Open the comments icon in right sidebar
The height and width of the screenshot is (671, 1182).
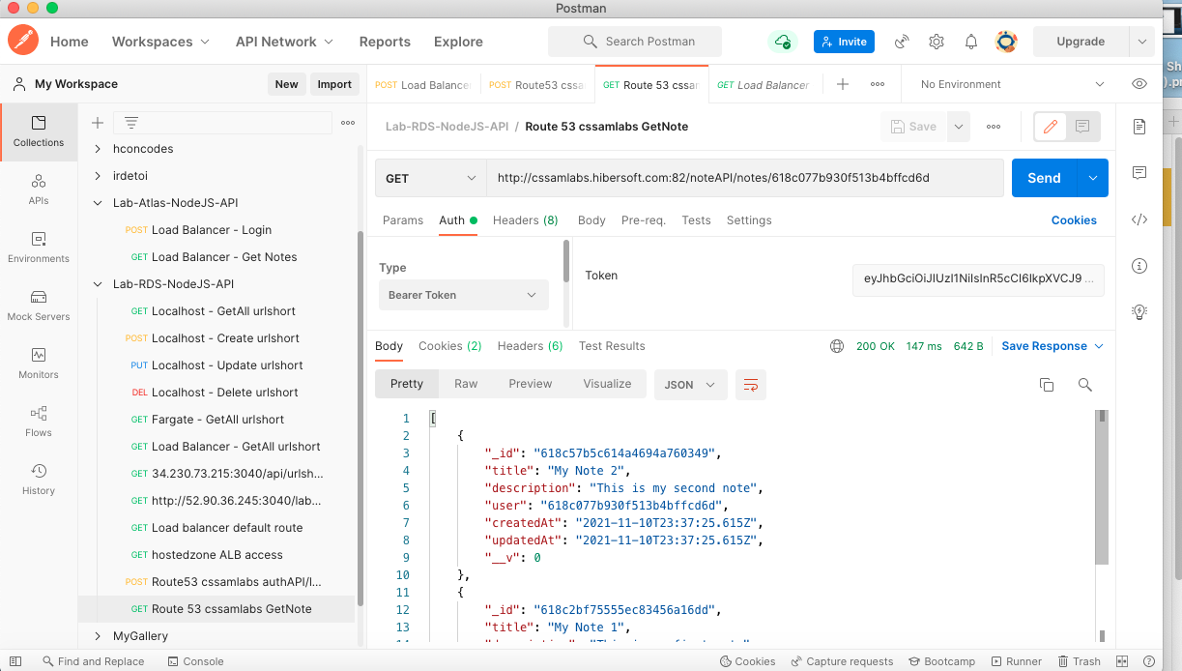(1139, 173)
